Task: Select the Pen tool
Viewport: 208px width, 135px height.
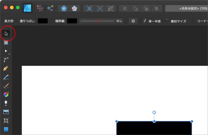Action: point(6,68)
